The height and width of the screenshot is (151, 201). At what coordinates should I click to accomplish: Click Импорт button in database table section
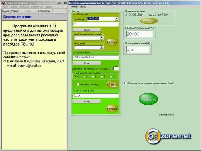click(x=112, y=42)
